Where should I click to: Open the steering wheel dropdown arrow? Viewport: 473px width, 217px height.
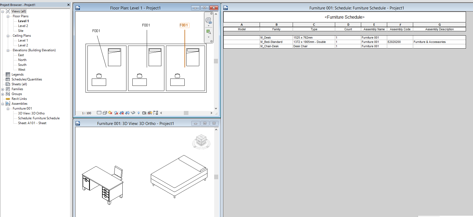pyautogui.click(x=208, y=26)
